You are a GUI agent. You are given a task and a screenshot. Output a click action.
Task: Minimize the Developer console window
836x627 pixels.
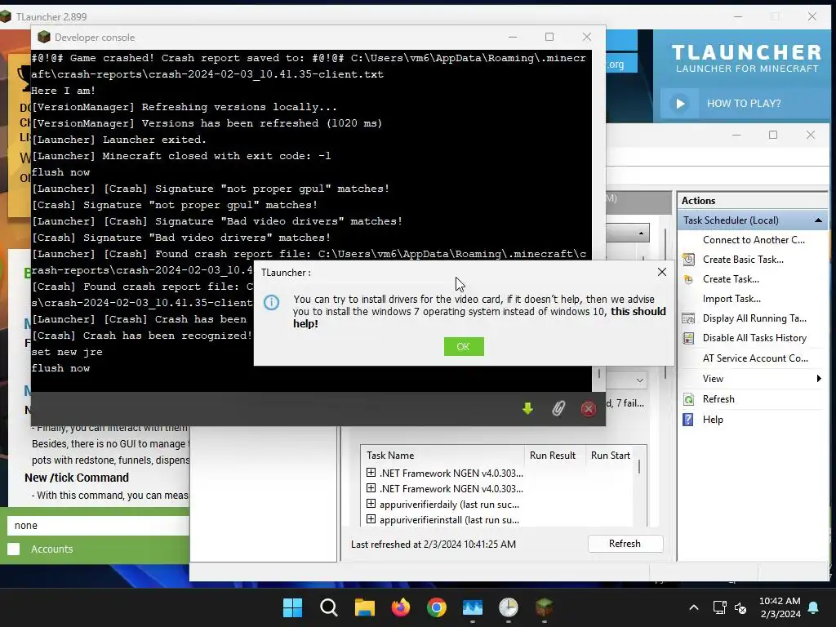[513, 37]
